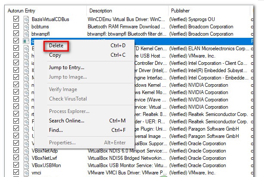Click the file icon beside VBoxNetLwf

click(26, 158)
